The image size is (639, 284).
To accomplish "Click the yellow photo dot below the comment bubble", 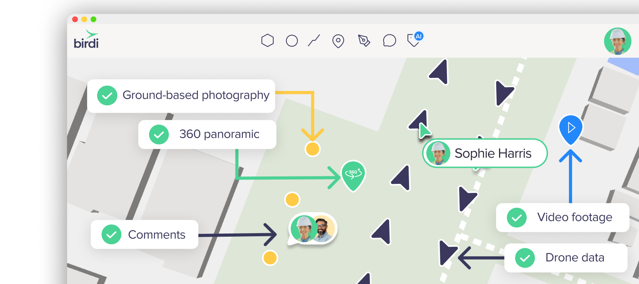I will click(x=270, y=258).
